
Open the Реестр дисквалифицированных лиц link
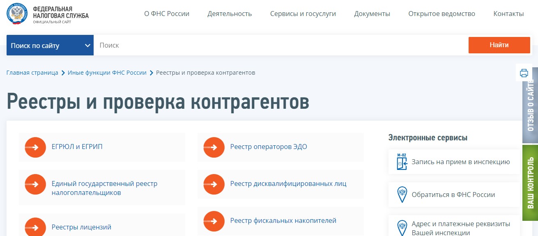[x=288, y=183]
